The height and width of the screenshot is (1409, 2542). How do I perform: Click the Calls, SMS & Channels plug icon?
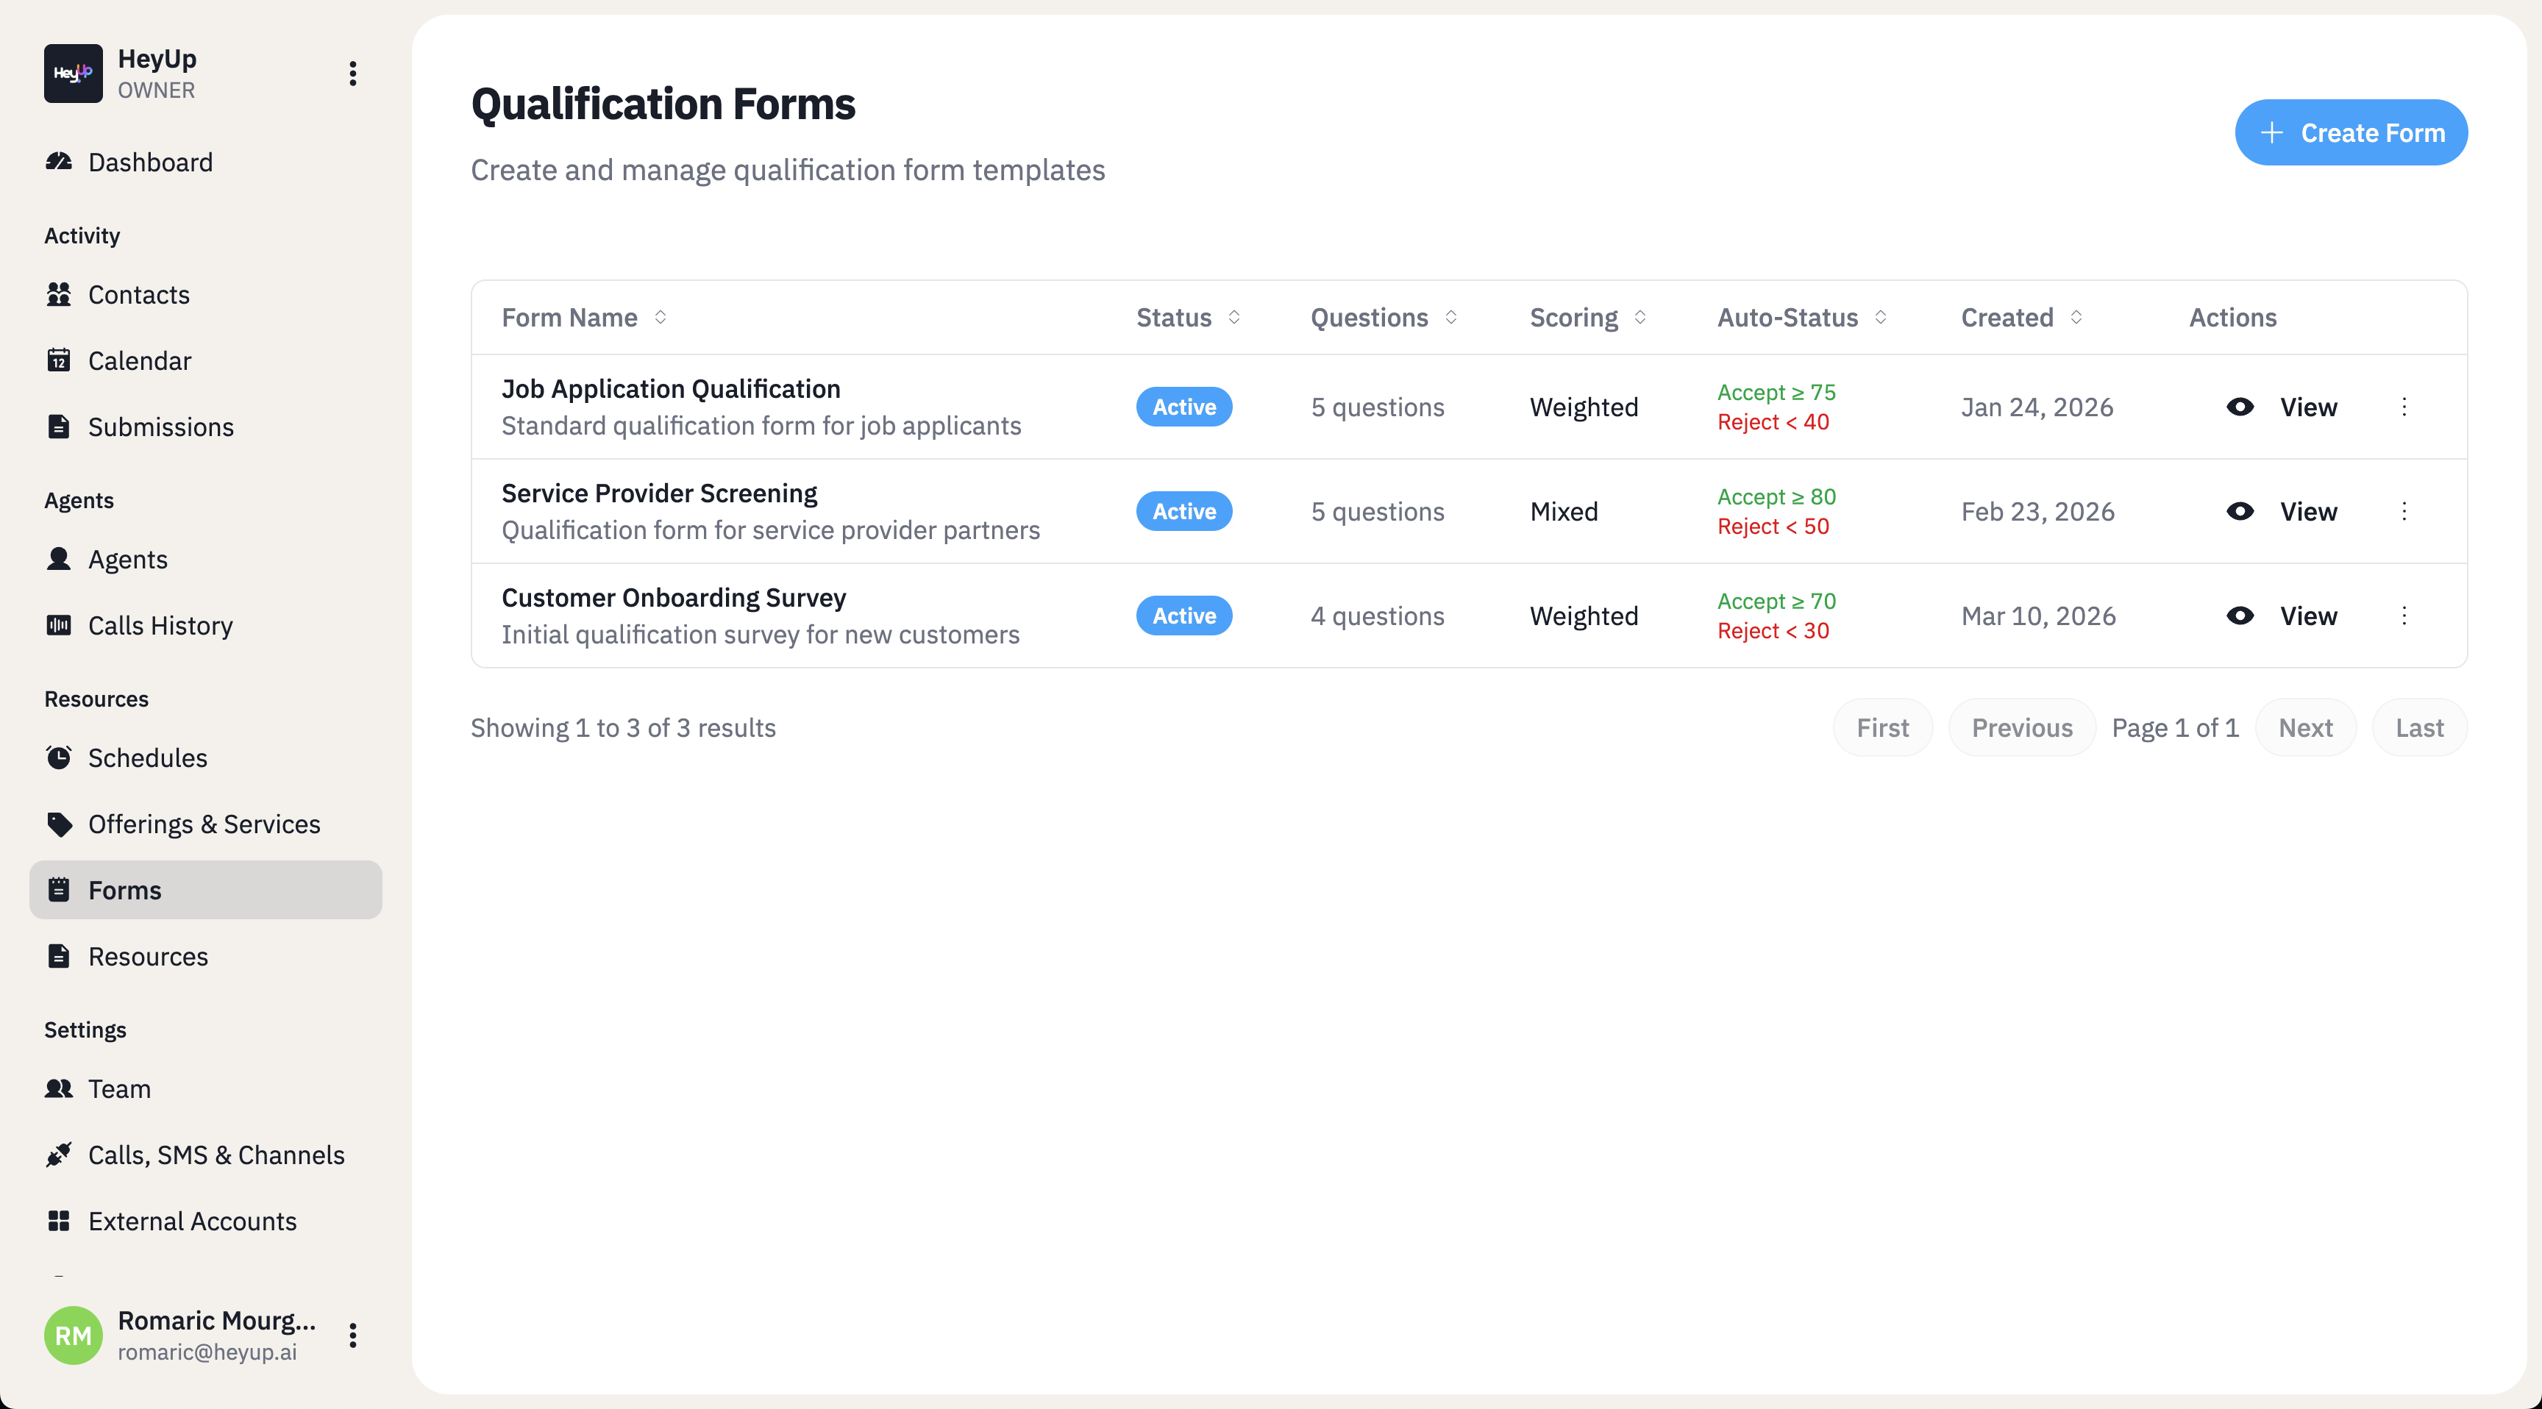tap(59, 1155)
